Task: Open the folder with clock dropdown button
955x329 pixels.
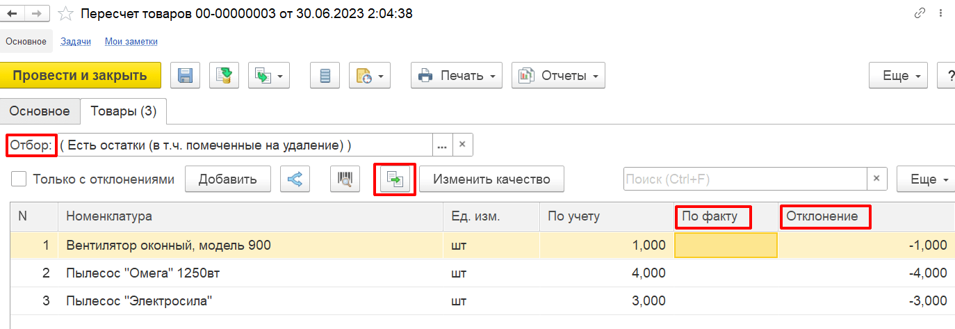Action: (370, 76)
